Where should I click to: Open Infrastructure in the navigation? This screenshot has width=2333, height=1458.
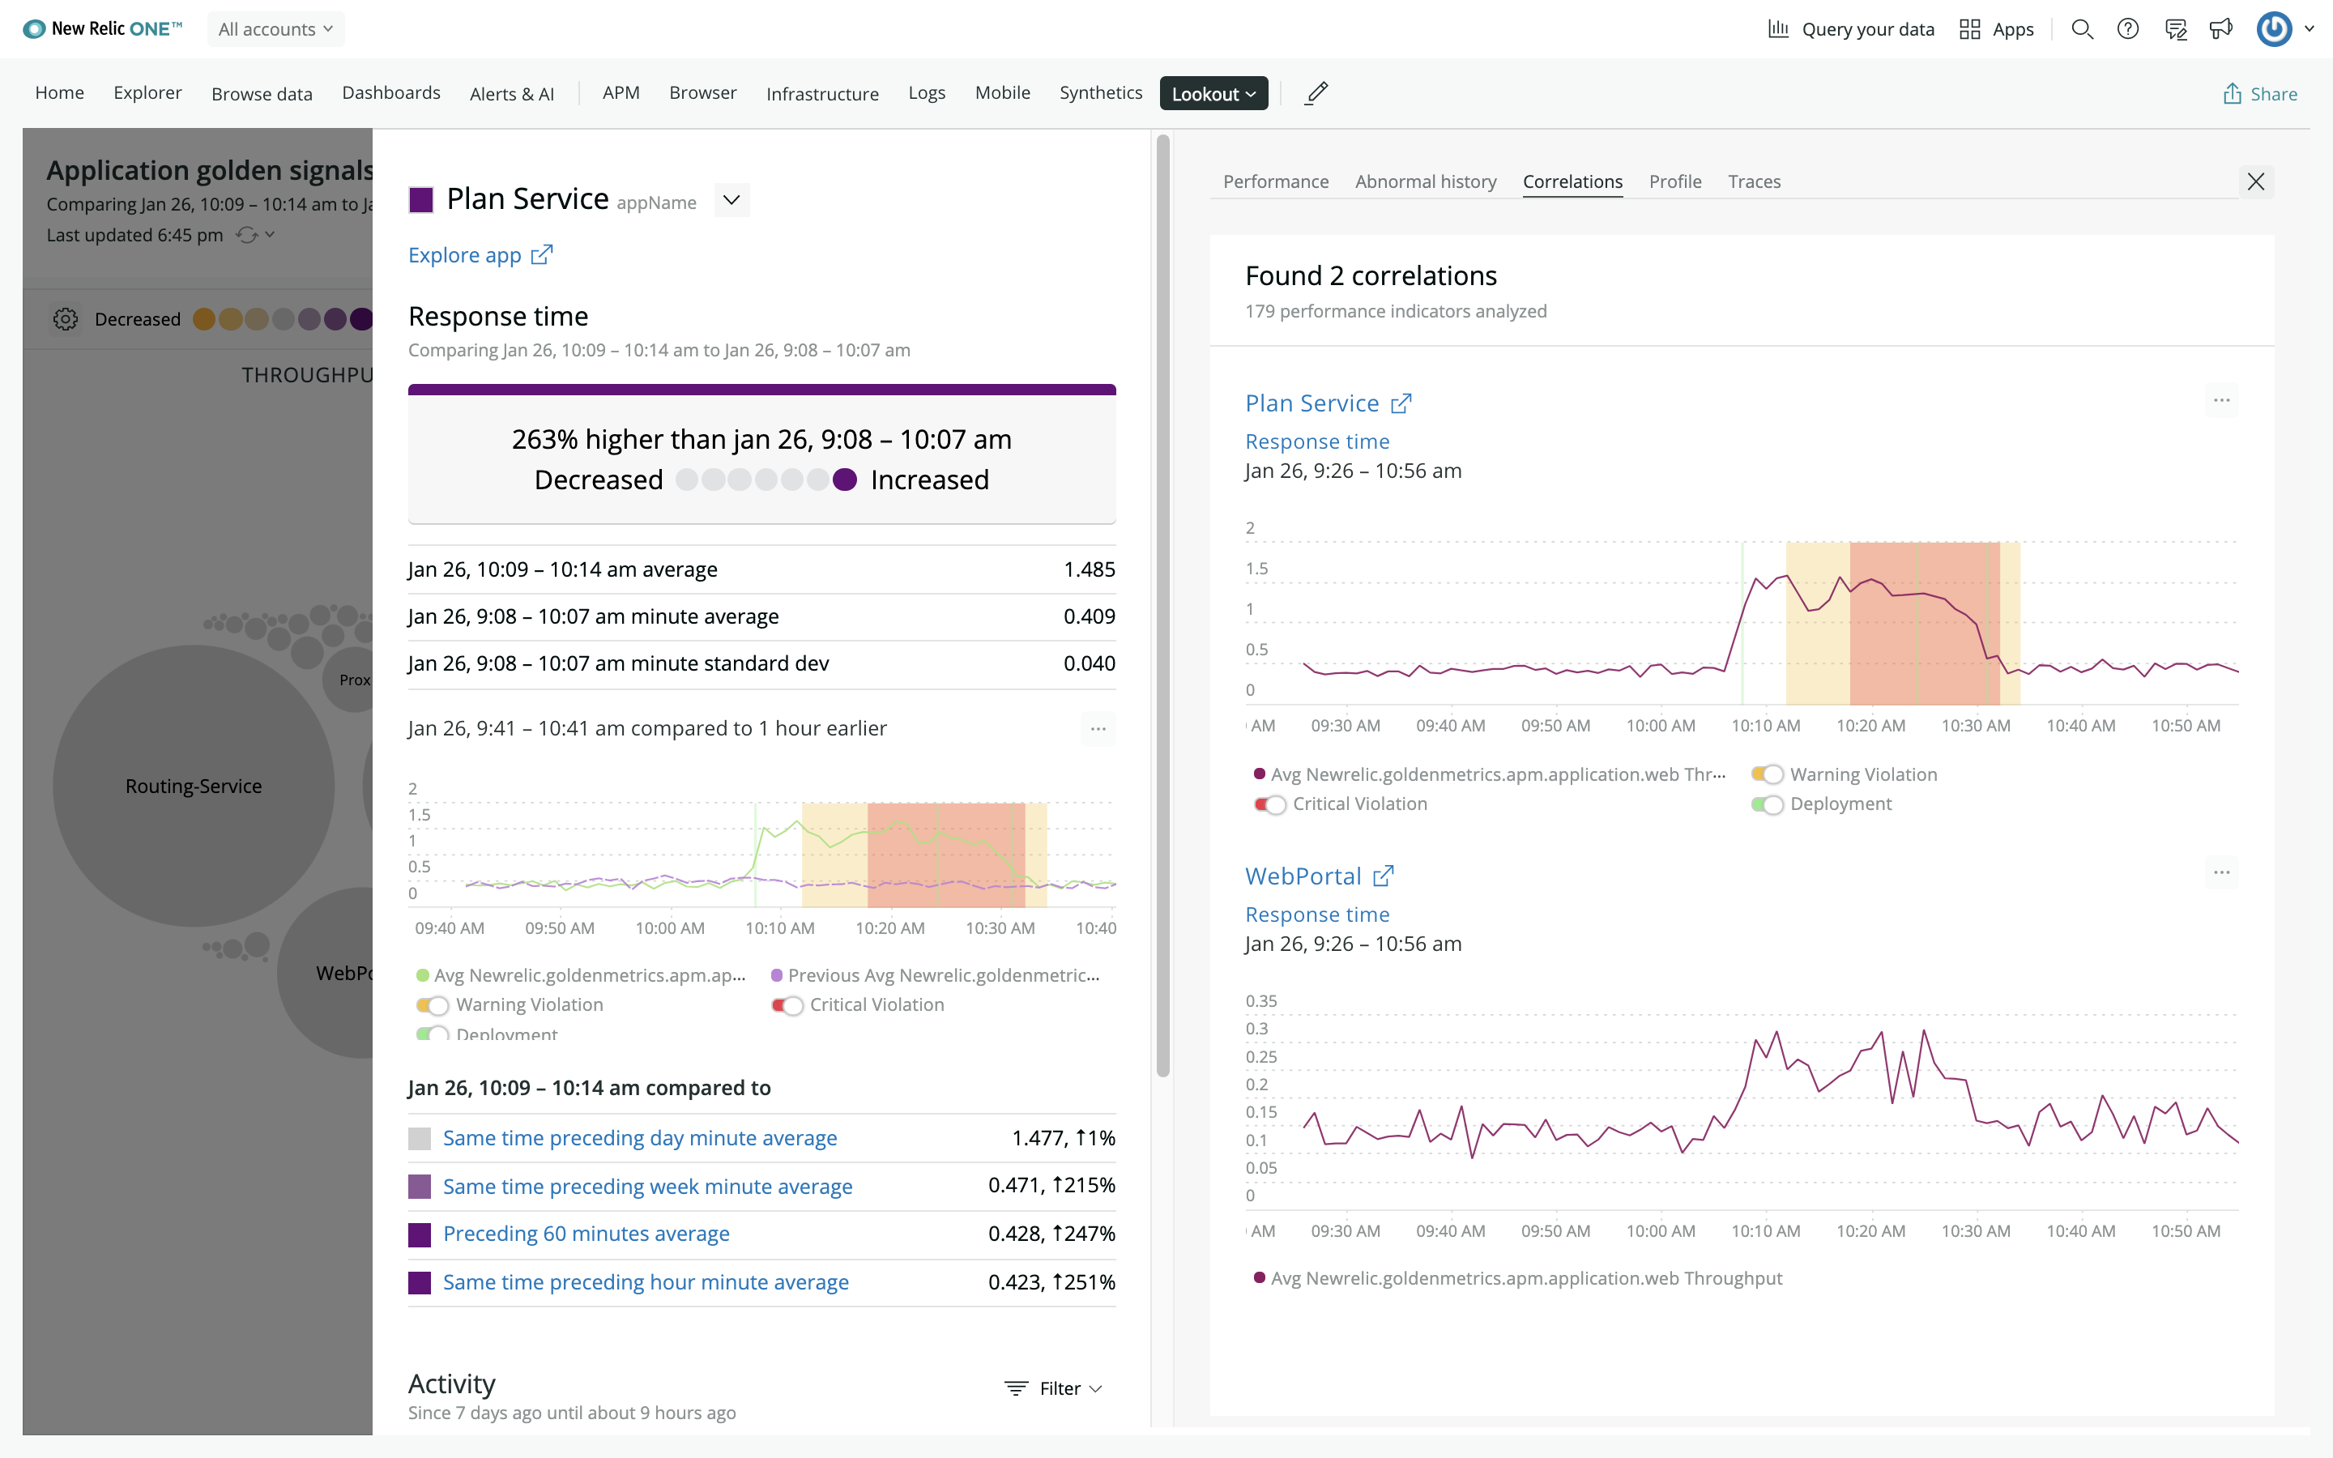[x=822, y=93]
